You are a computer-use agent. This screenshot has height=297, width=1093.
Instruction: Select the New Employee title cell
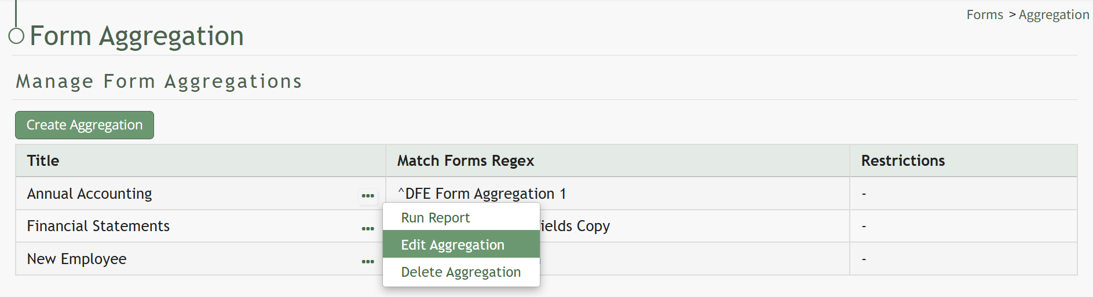point(77,259)
